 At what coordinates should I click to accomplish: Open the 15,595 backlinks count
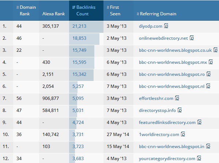click(x=79, y=62)
